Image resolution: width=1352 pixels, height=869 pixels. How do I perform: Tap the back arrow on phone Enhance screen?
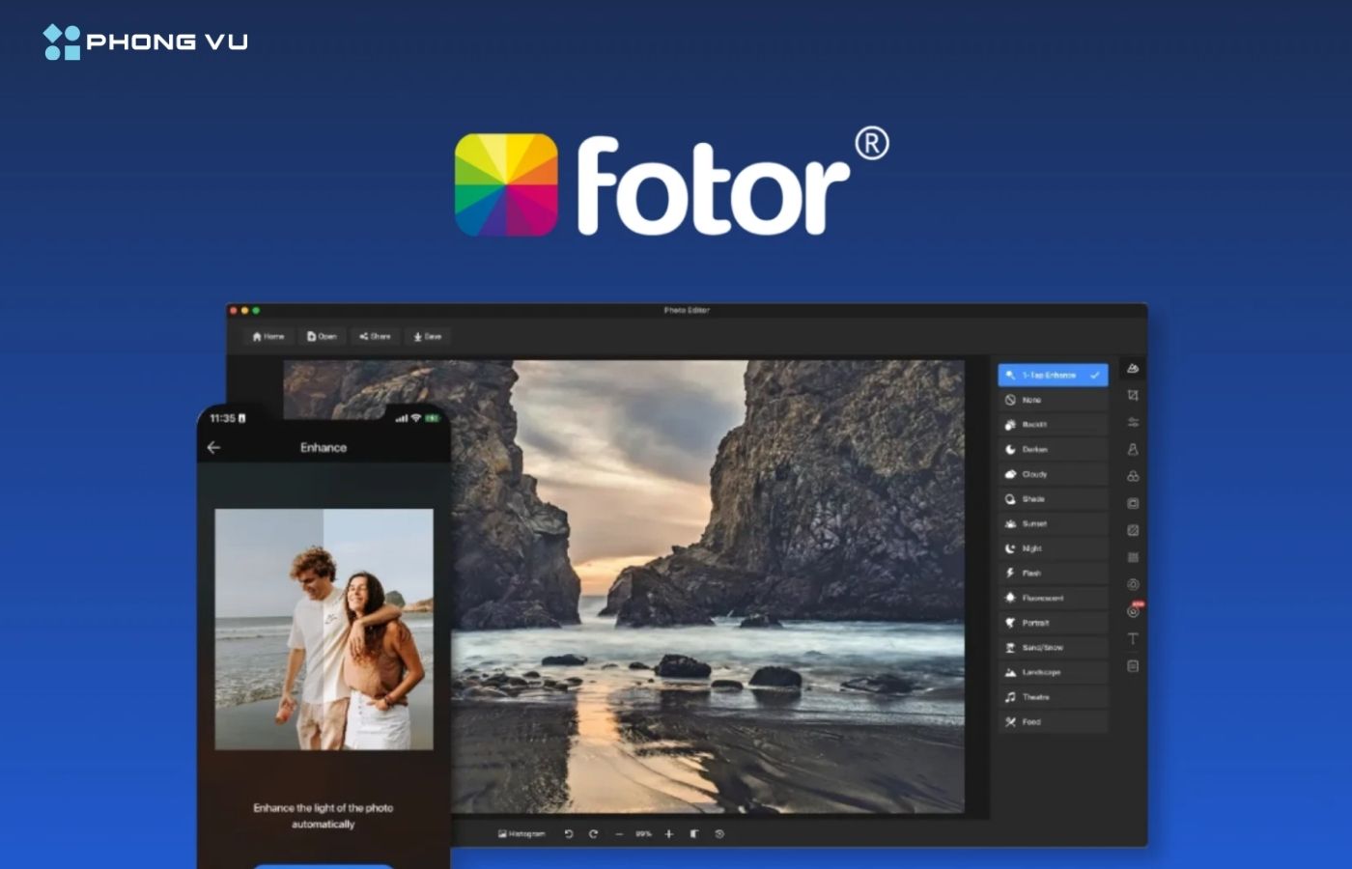point(213,448)
